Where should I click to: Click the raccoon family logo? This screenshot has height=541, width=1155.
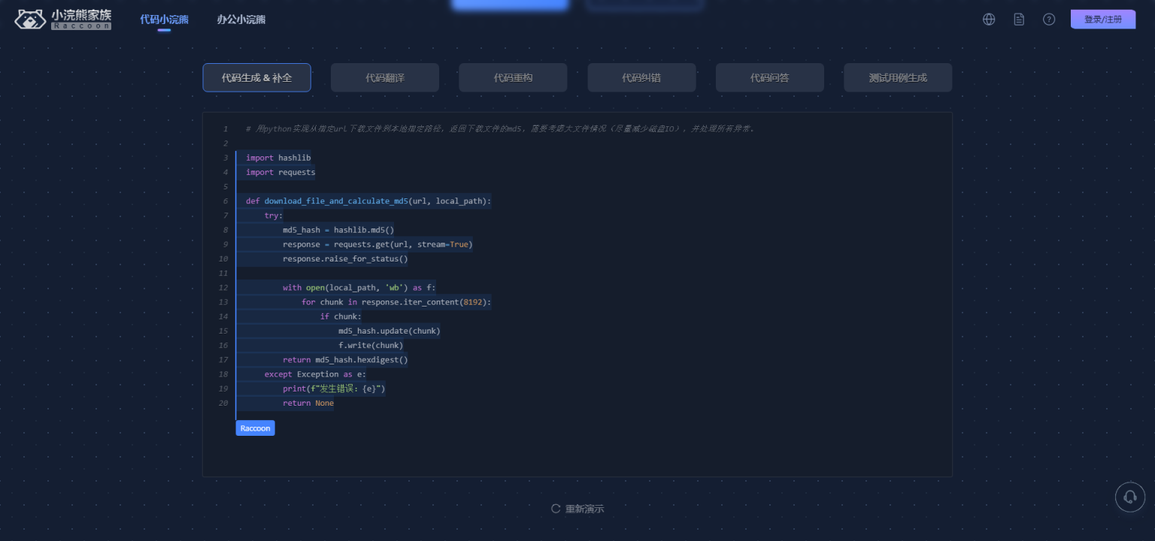pyautogui.click(x=63, y=20)
